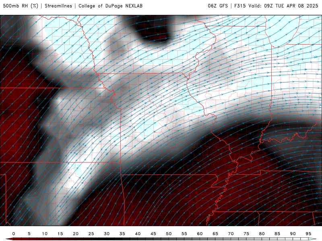Select the "F315" forecast hour text
The image size is (322, 241).
[240, 6]
